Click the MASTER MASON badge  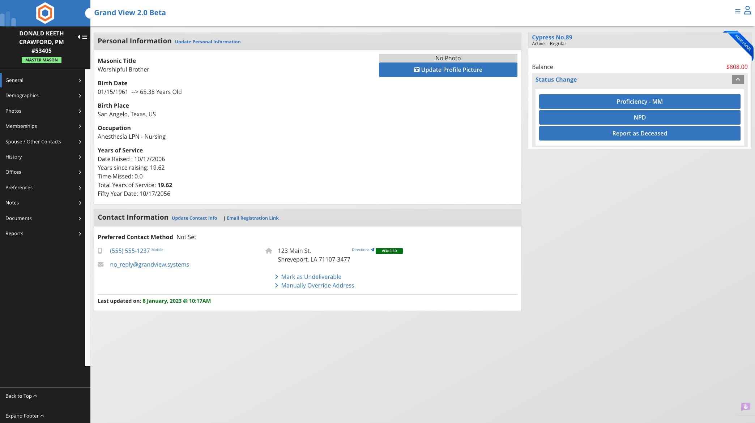[x=42, y=60]
